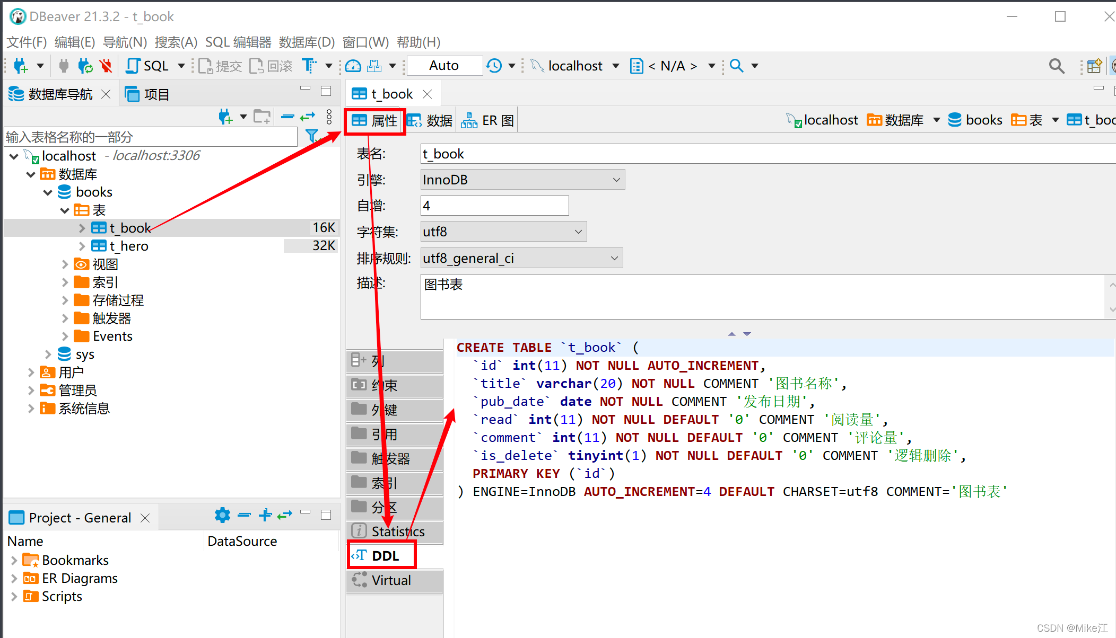Collapse the books database node
This screenshot has width=1116, height=638.
point(48,192)
